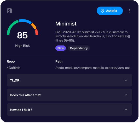Click the Dependency tag badge
Viewport: 139px width, 123px height.
(x=79, y=48)
